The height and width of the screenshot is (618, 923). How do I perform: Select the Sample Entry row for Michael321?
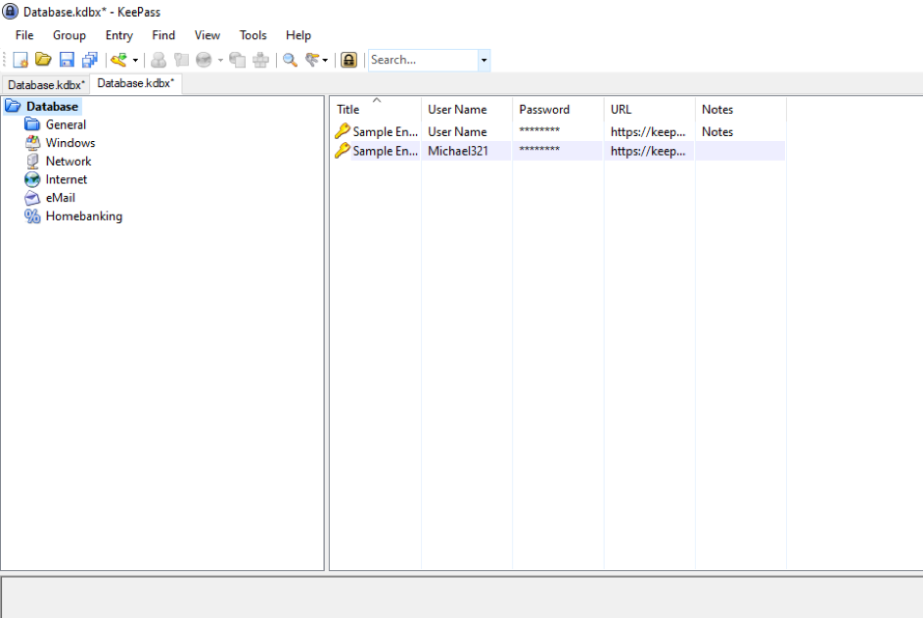pos(558,151)
